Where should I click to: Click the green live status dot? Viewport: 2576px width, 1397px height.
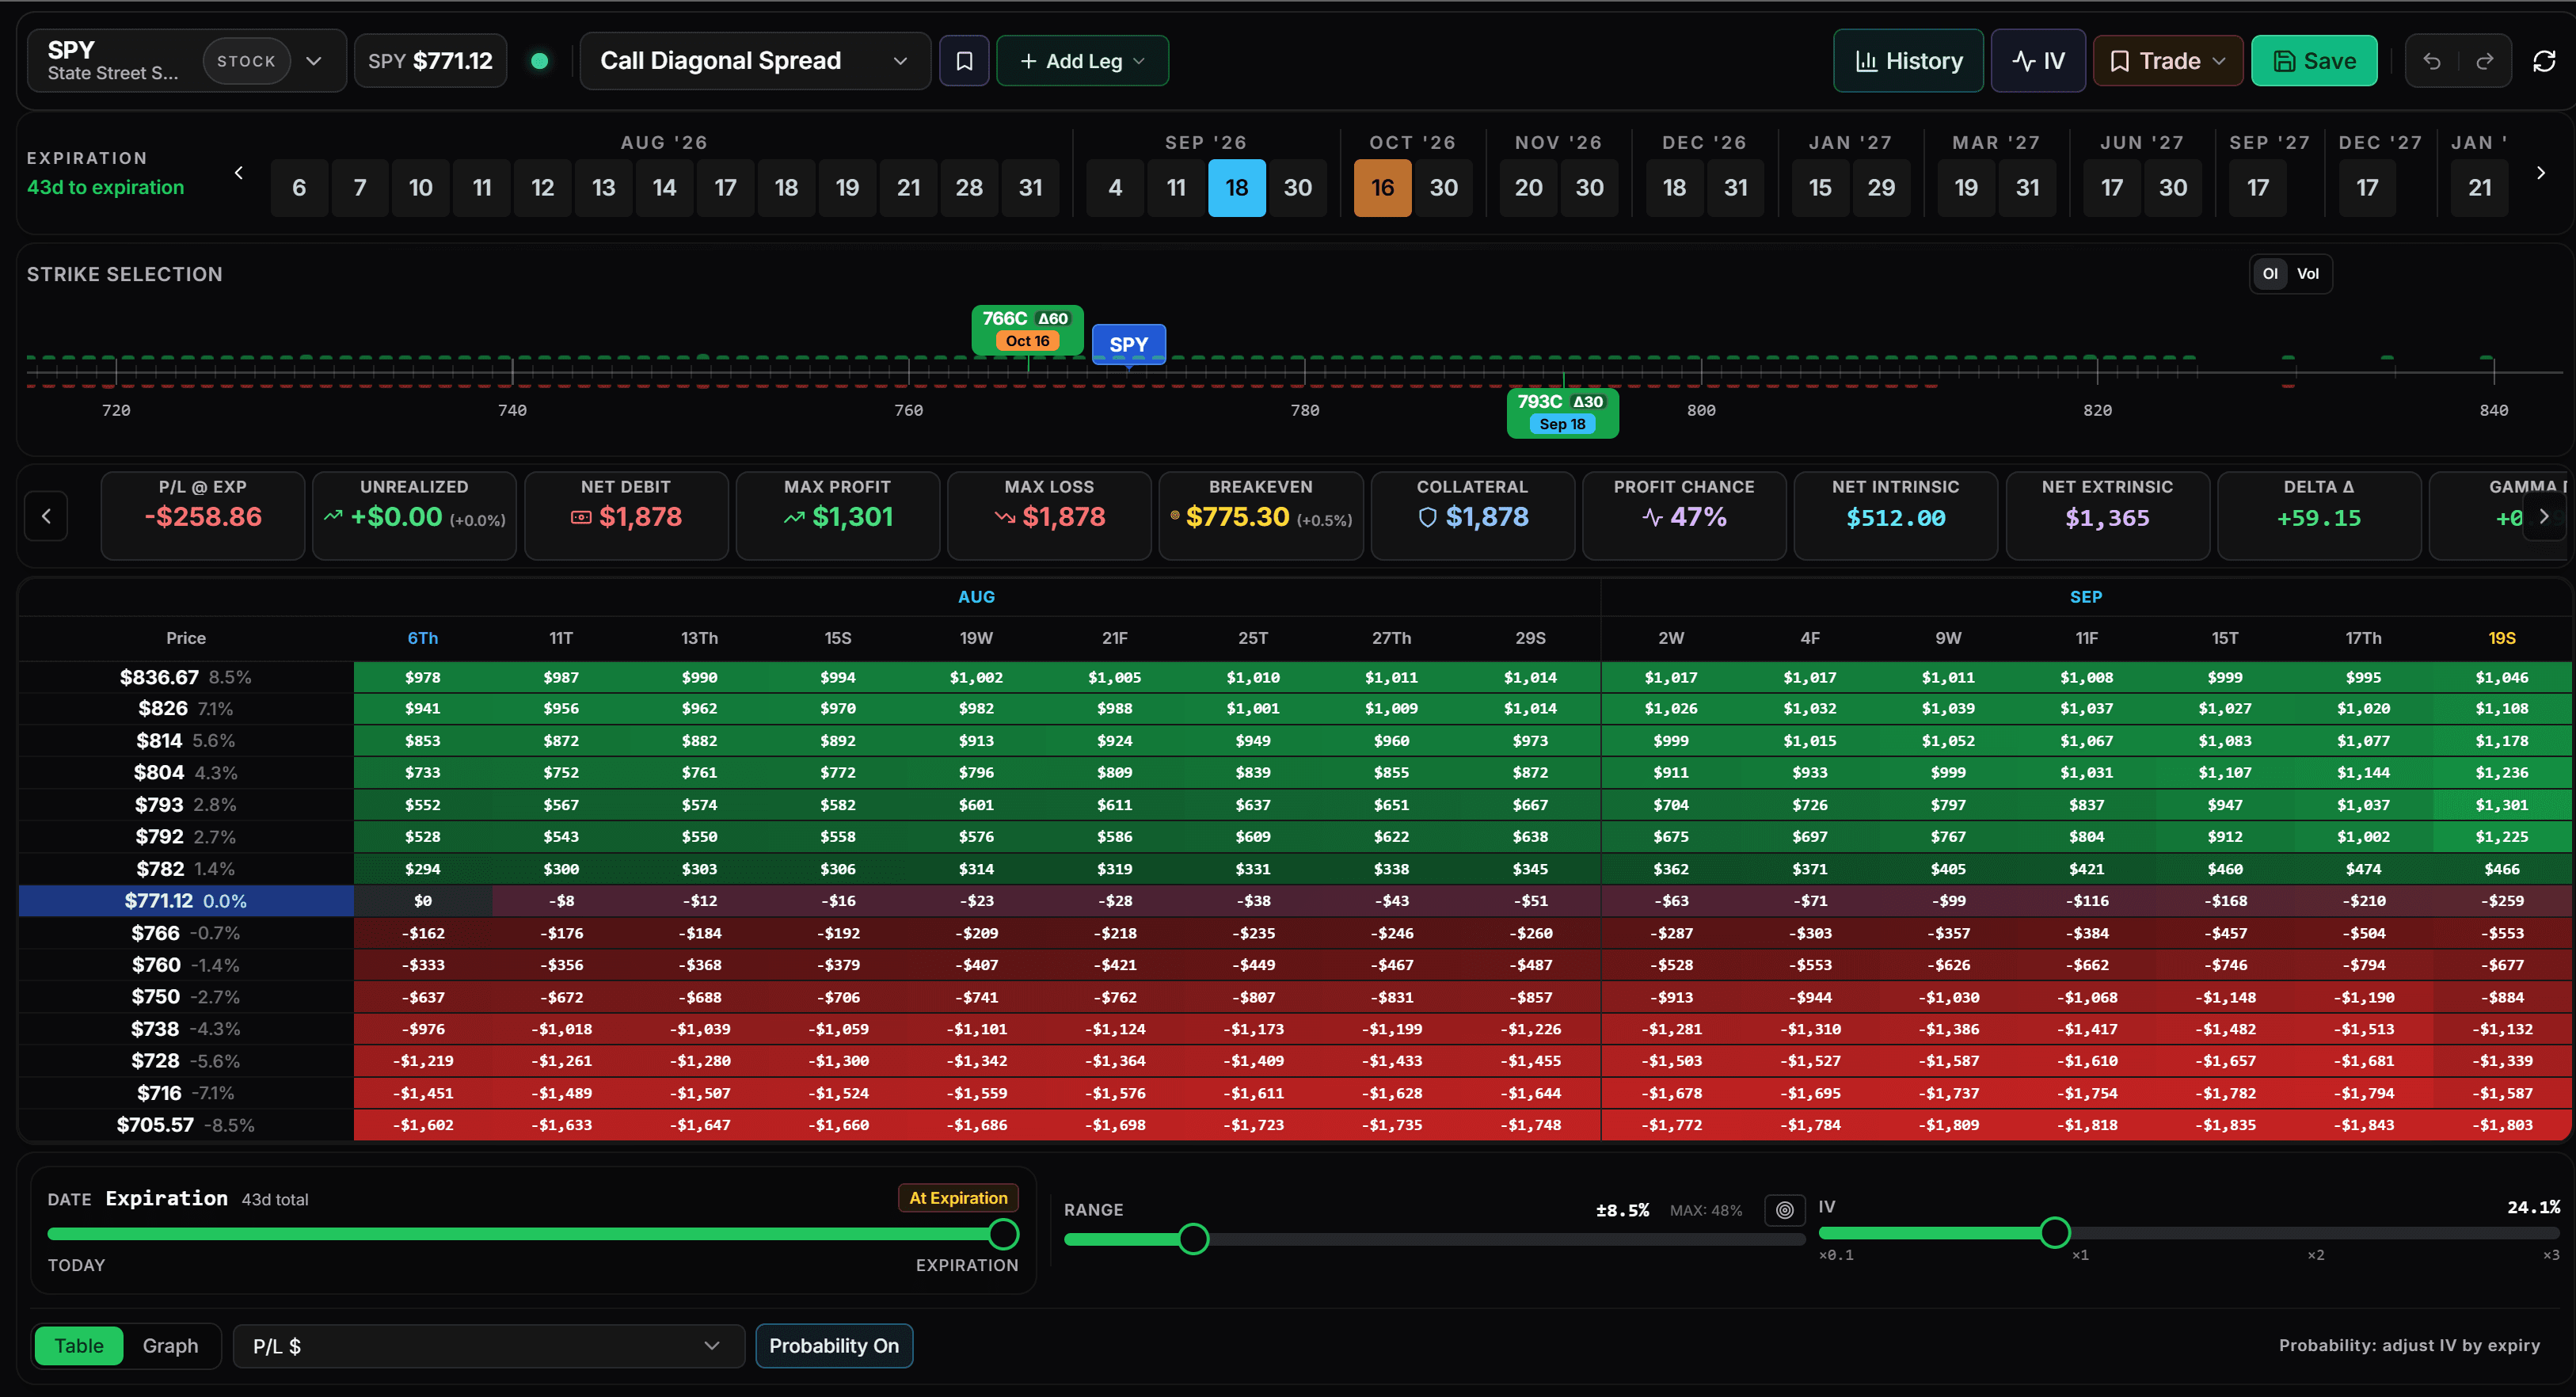click(x=539, y=61)
